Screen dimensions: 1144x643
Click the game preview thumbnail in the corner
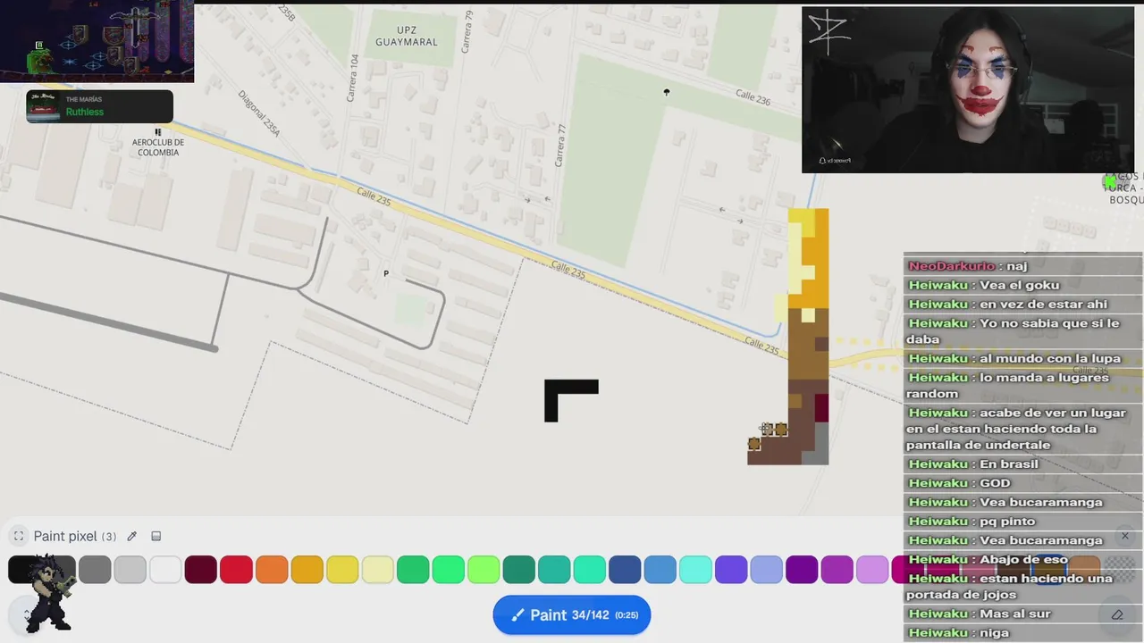97,41
